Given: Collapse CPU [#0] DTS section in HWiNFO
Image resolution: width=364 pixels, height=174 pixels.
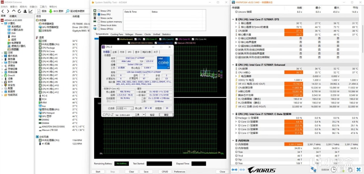Looking at the screenshot, I should click(x=233, y=20).
